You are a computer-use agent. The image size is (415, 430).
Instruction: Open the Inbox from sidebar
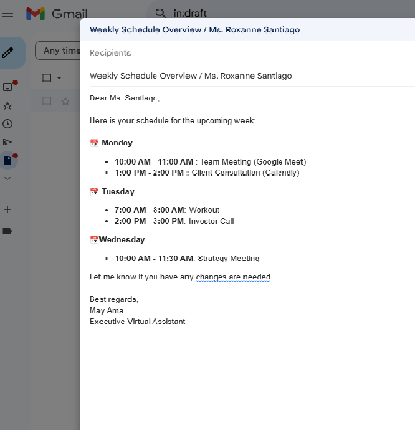[7, 87]
